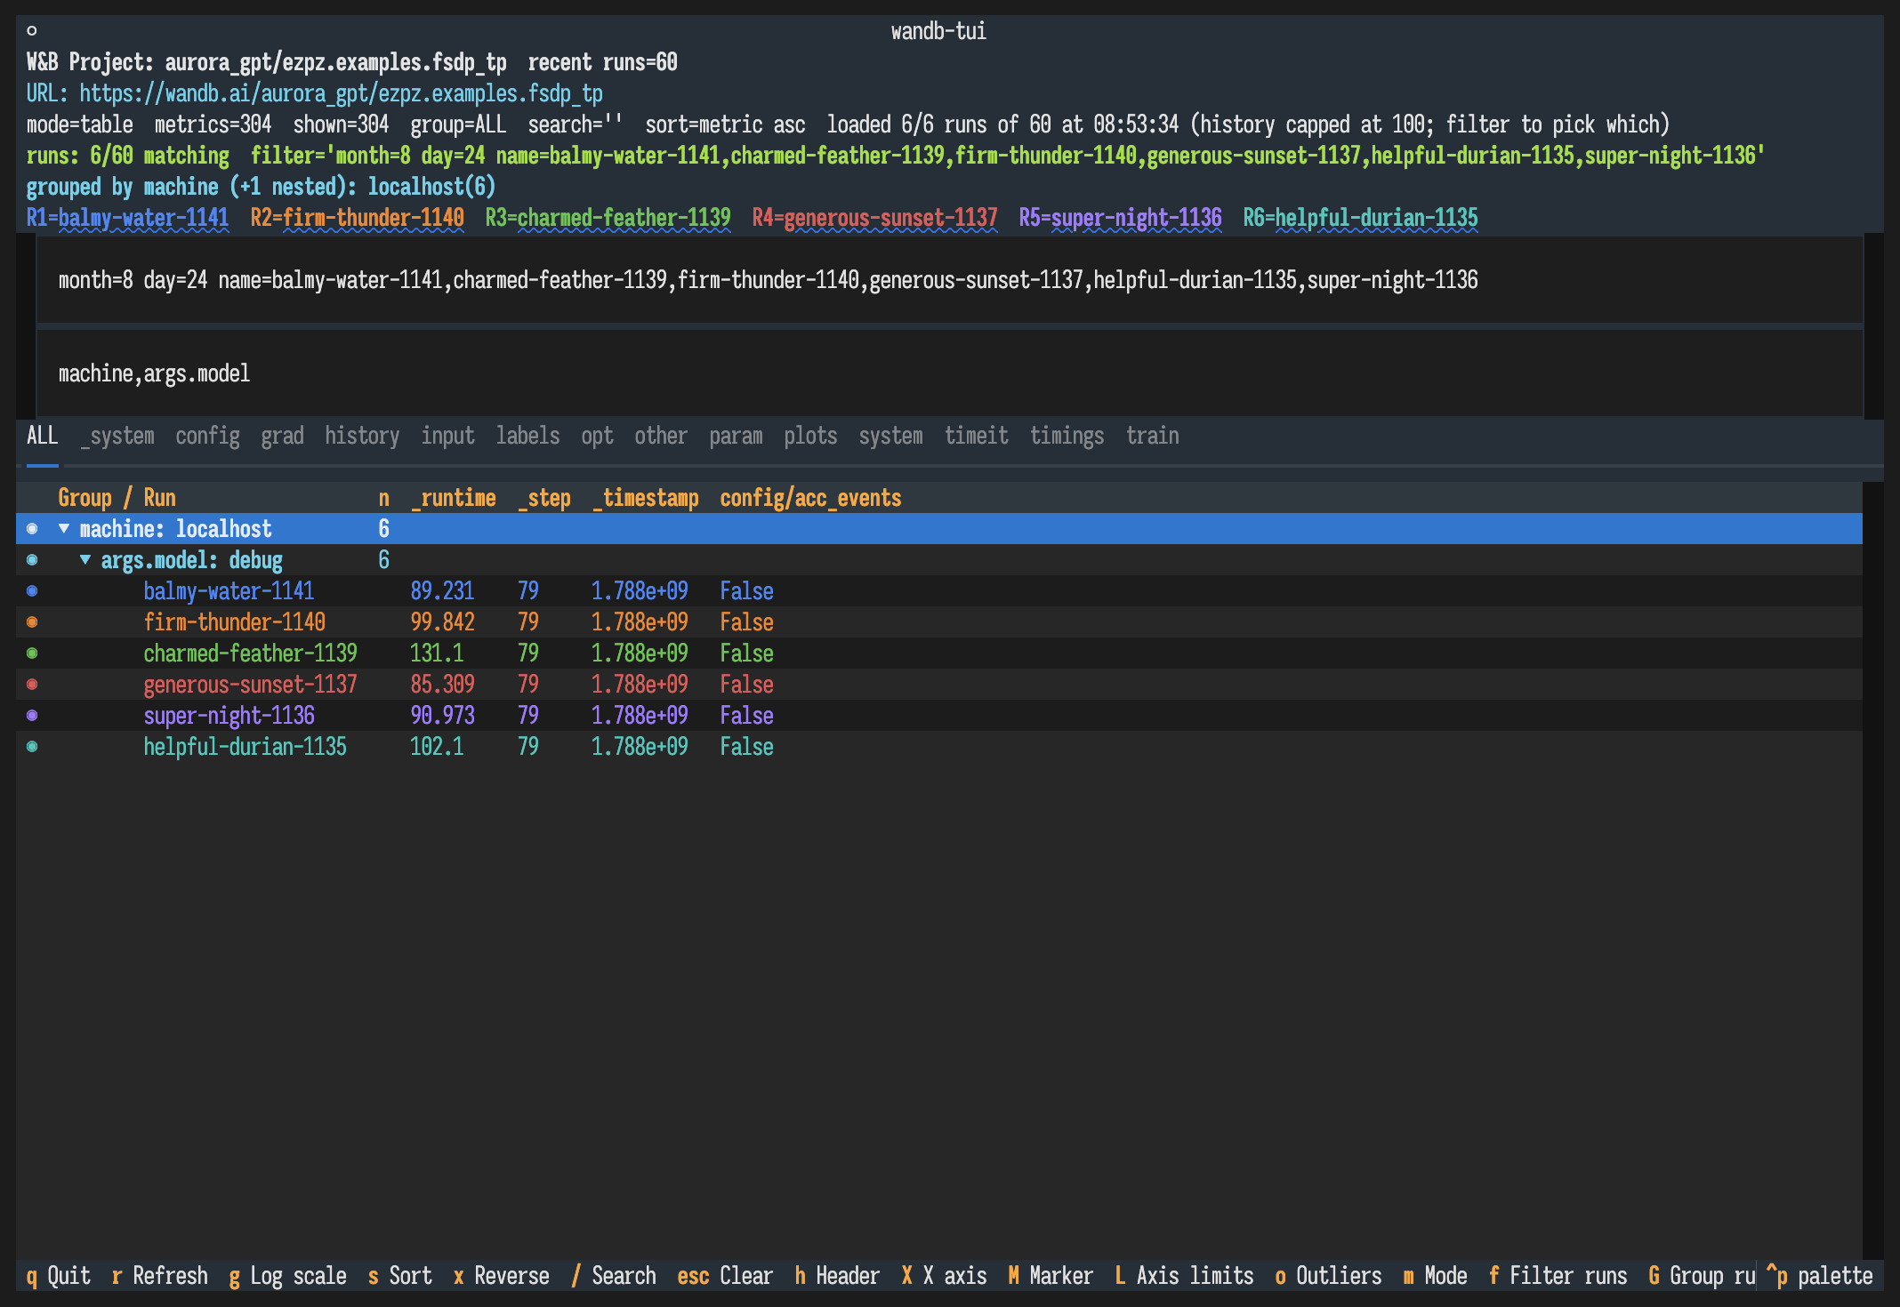This screenshot has height=1307, width=1900.
Task: Click the config/acc_events column header
Action: click(x=810, y=498)
